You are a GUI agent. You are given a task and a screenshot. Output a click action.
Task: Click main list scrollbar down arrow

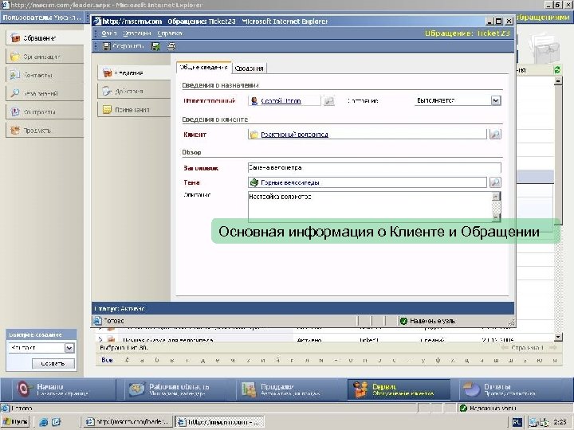tap(558, 337)
